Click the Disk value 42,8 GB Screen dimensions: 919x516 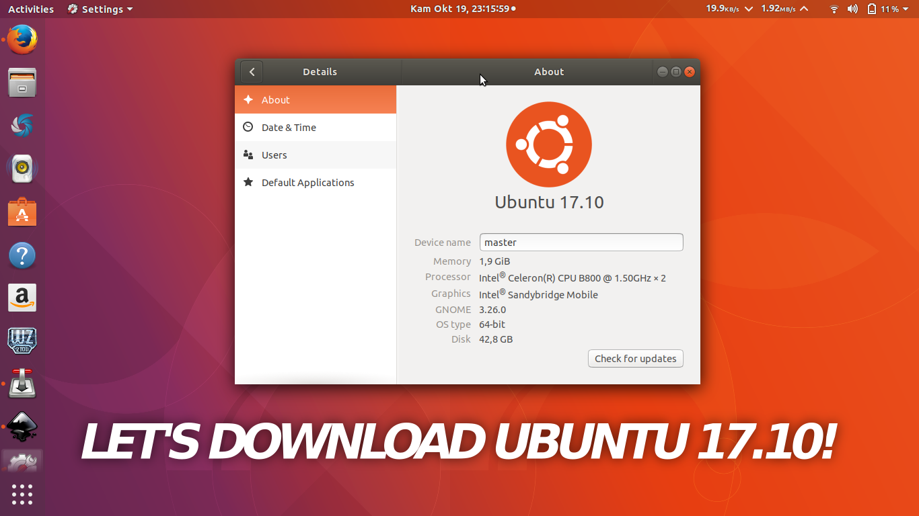click(496, 339)
